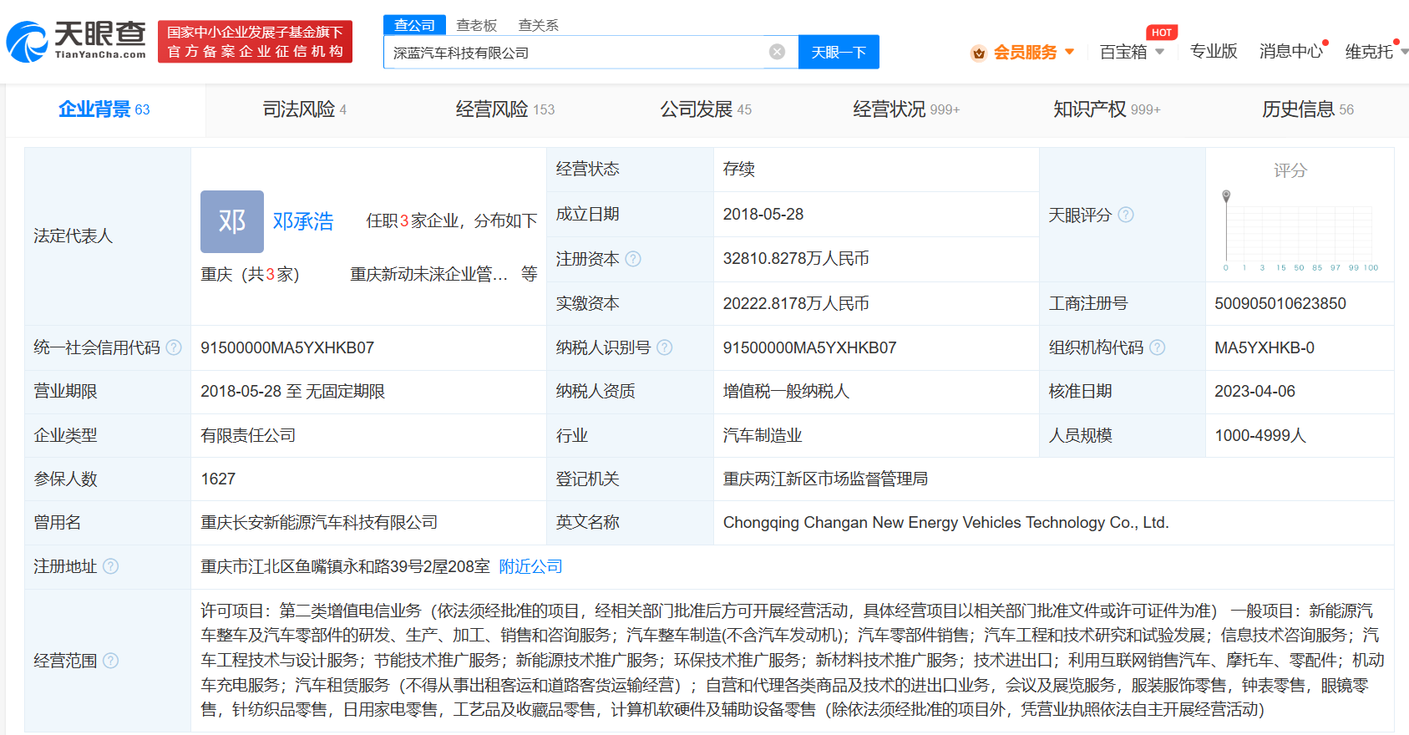Image resolution: width=1409 pixels, height=735 pixels.
Task: Click the 天眼评分 score chart
Action: pos(1299,230)
